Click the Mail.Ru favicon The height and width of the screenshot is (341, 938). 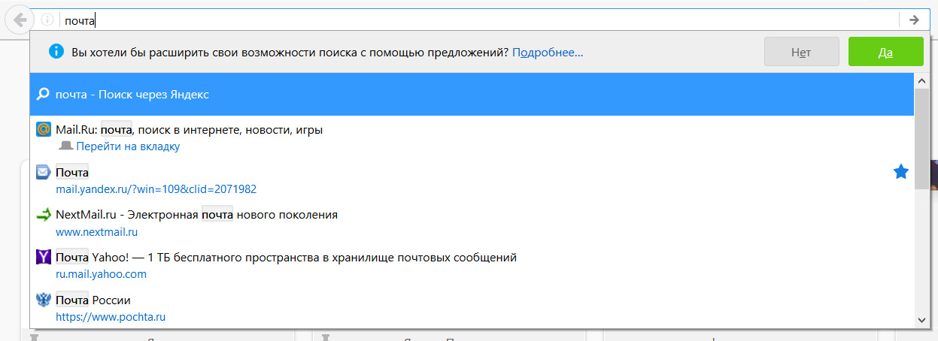pyautogui.click(x=44, y=129)
